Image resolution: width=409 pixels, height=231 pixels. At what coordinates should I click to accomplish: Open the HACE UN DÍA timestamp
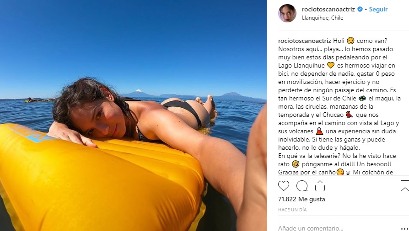(x=292, y=210)
